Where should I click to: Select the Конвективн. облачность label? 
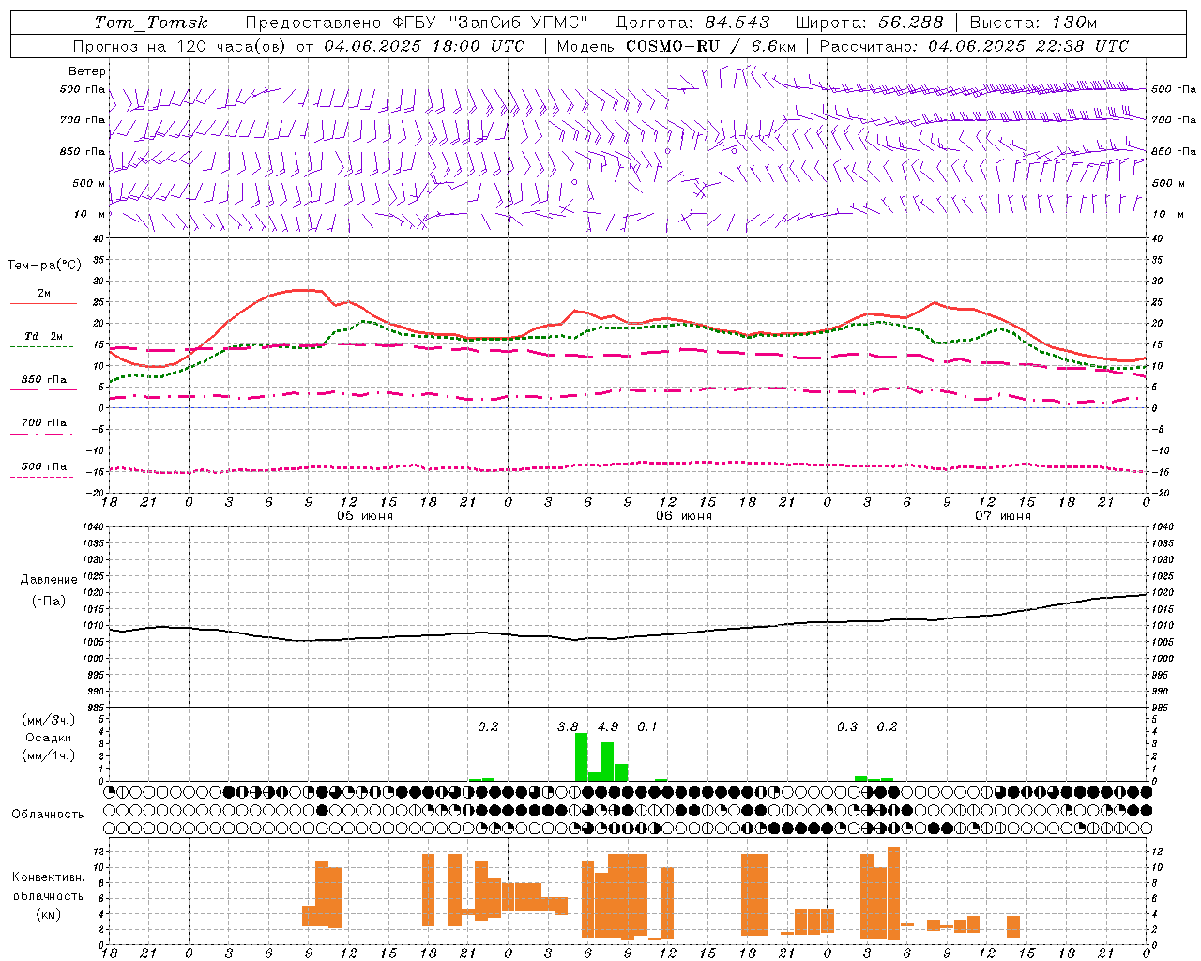click(48, 886)
